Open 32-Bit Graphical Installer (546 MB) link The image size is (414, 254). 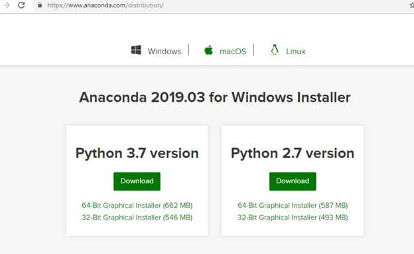(x=137, y=218)
